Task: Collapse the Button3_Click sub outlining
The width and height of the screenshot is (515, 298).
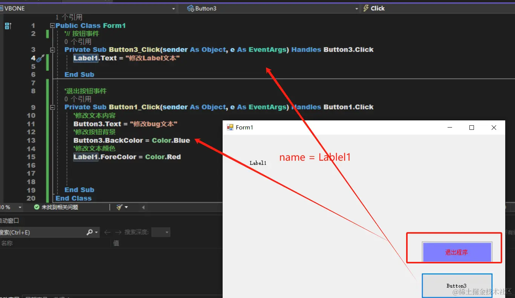Action: point(52,50)
